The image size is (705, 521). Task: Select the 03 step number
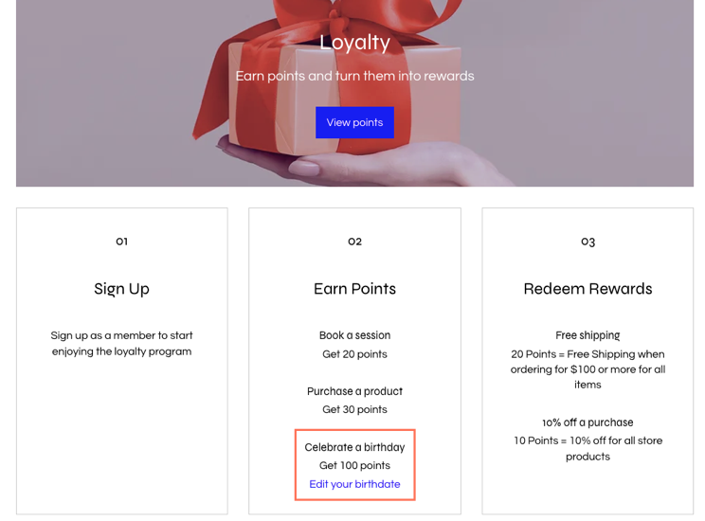point(587,242)
